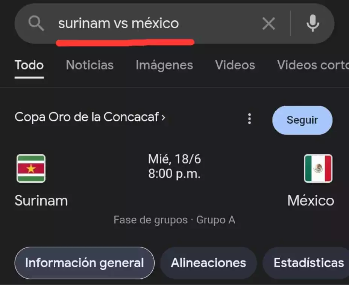Tap the match date and time
The image size is (349, 285).
pyautogui.click(x=174, y=167)
